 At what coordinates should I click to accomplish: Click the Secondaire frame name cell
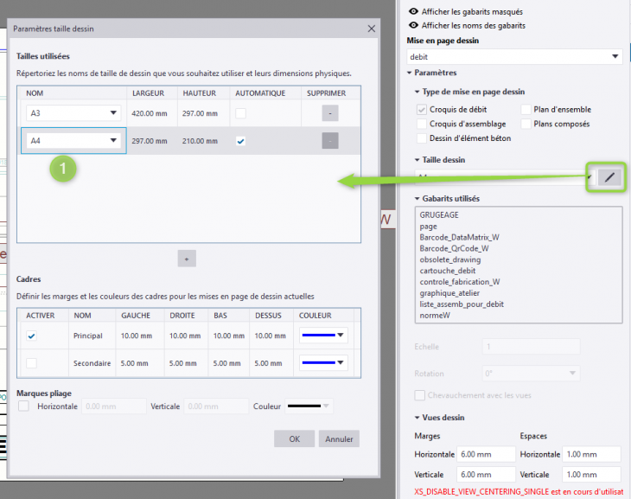92,363
